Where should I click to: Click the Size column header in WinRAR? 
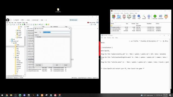(127, 24)
